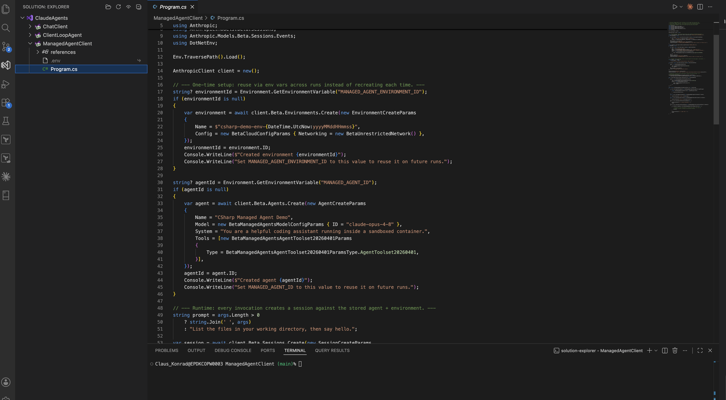
Task: Click Program.cs in the breadcrumb
Action: click(x=230, y=18)
